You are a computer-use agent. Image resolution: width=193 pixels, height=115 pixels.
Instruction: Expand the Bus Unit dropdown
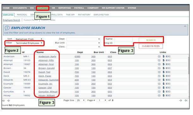[x=83, y=43]
